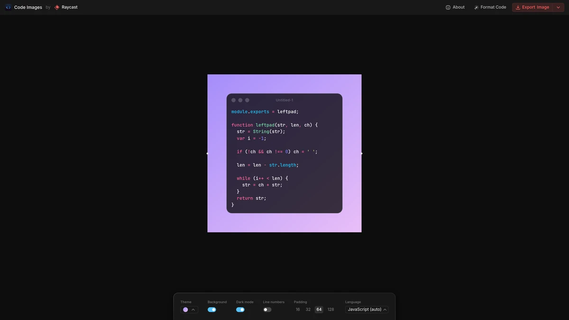
Task: Open the About page
Action: 455,7
